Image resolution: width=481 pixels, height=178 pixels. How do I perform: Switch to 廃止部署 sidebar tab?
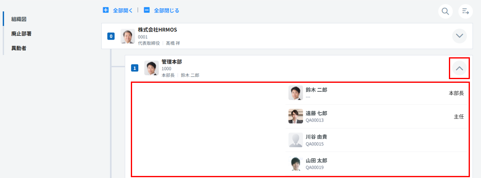tap(21, 34)
